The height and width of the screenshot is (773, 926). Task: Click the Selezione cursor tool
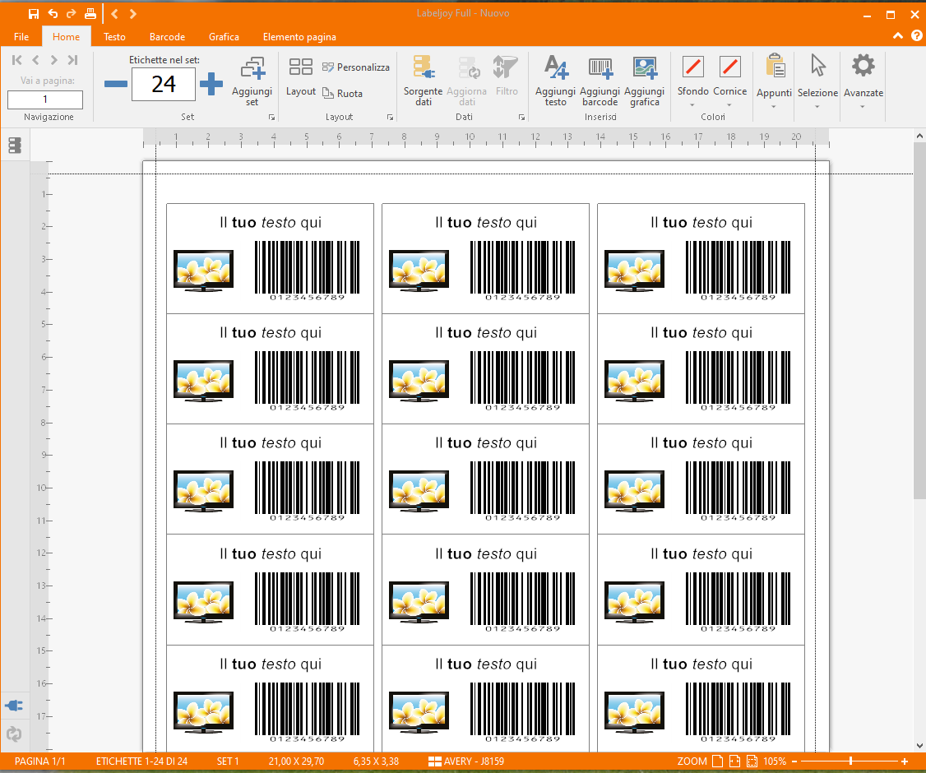click(x=817, y=66)
